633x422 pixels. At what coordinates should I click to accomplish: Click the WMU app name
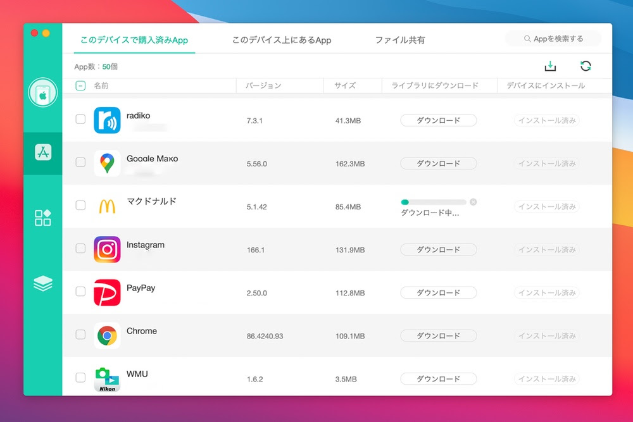(137, 374)
